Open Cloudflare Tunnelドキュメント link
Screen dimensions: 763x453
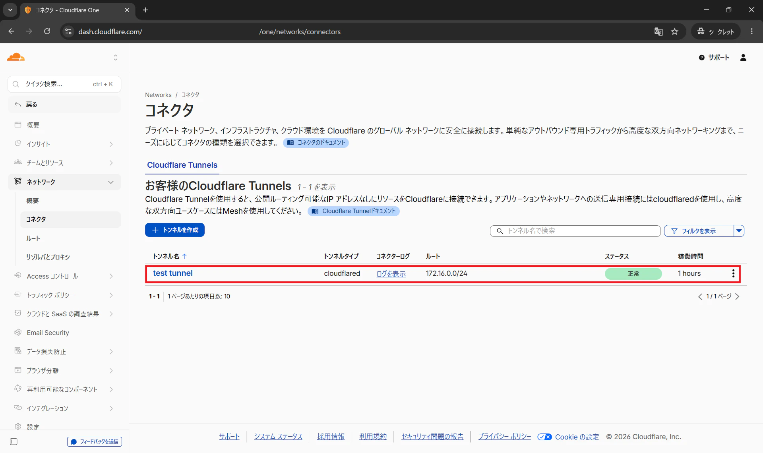click(x=354, y=211)
